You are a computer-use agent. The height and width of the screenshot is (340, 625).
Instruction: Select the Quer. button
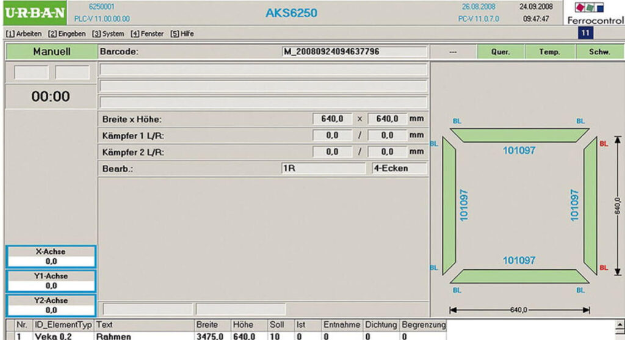[500, 52]
